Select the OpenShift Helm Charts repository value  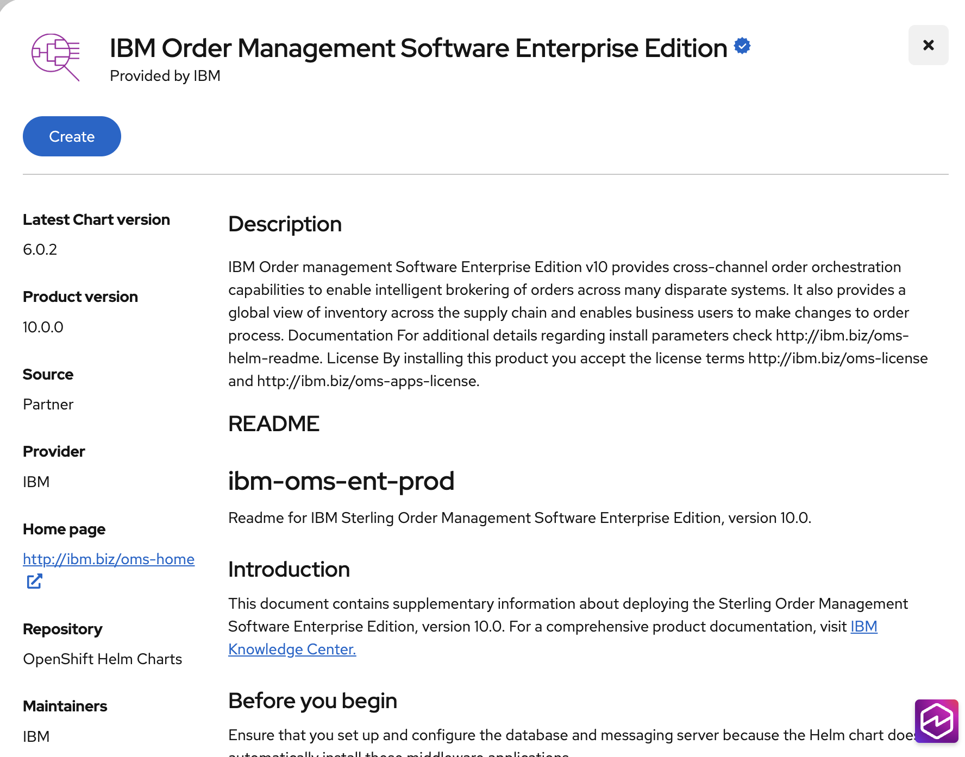click(102, 659)
